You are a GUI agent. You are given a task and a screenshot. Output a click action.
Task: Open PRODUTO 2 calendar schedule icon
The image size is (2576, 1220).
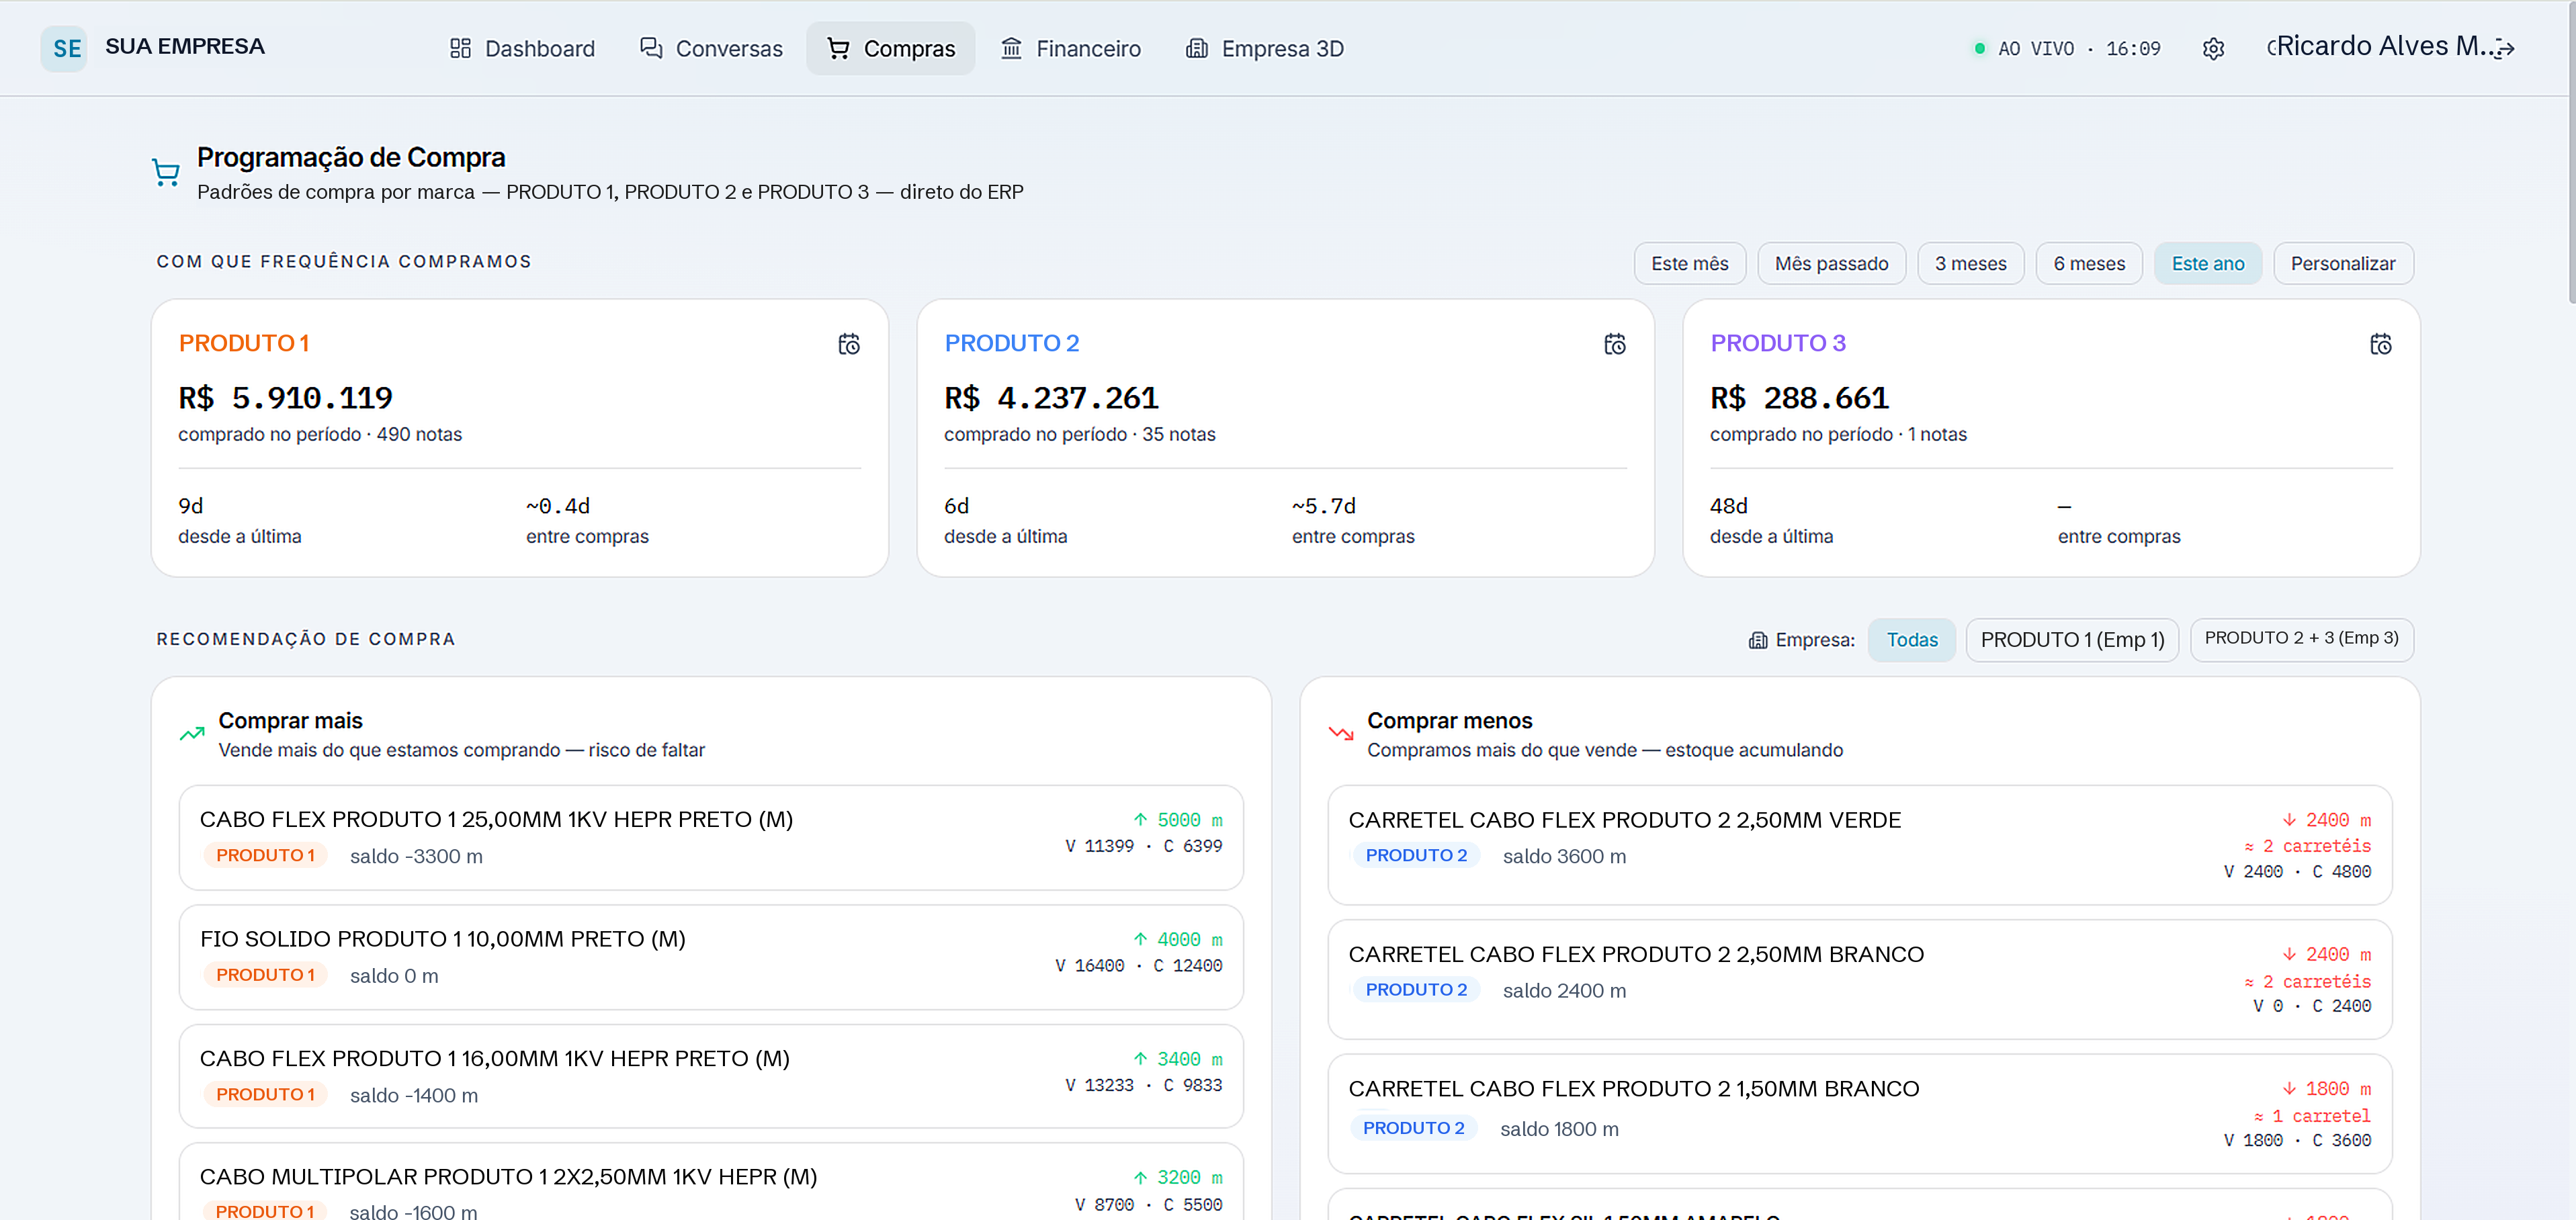coord(1614,344)
